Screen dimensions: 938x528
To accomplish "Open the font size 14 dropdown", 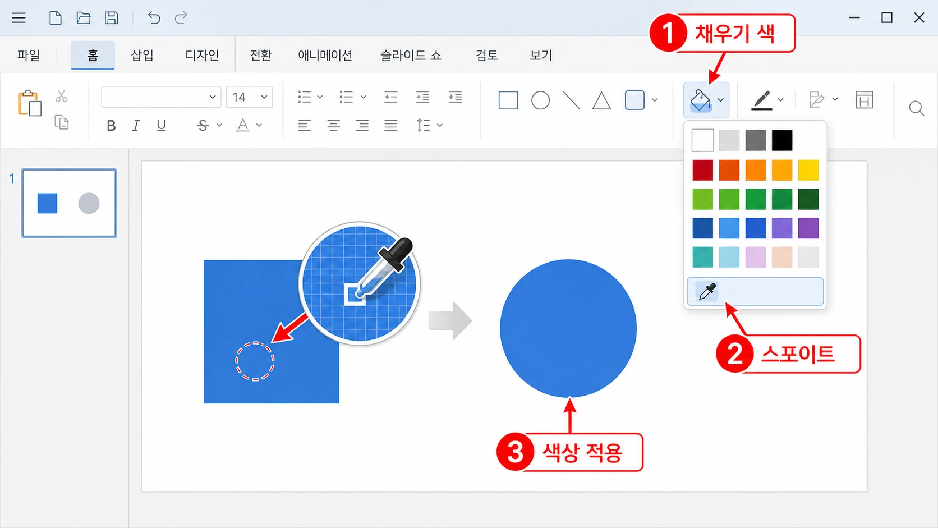I will tap(249, 97).
